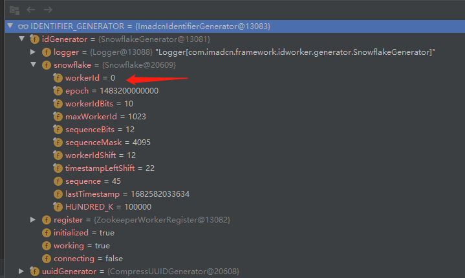
Task: Click the back navigation arrow
Action: [30, 10]
